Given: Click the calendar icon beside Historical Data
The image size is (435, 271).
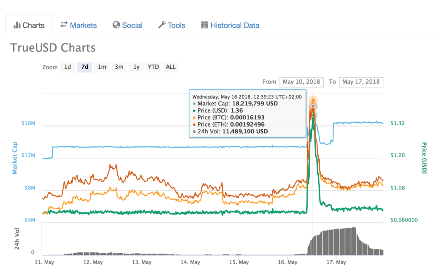Looking at the screenshot, I should tap(204, 25).
